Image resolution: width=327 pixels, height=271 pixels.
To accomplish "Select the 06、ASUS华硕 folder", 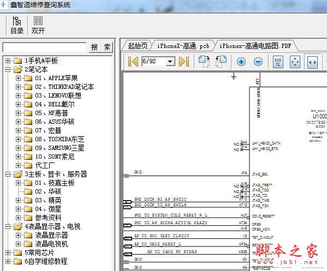I will (x=55, y=122).
